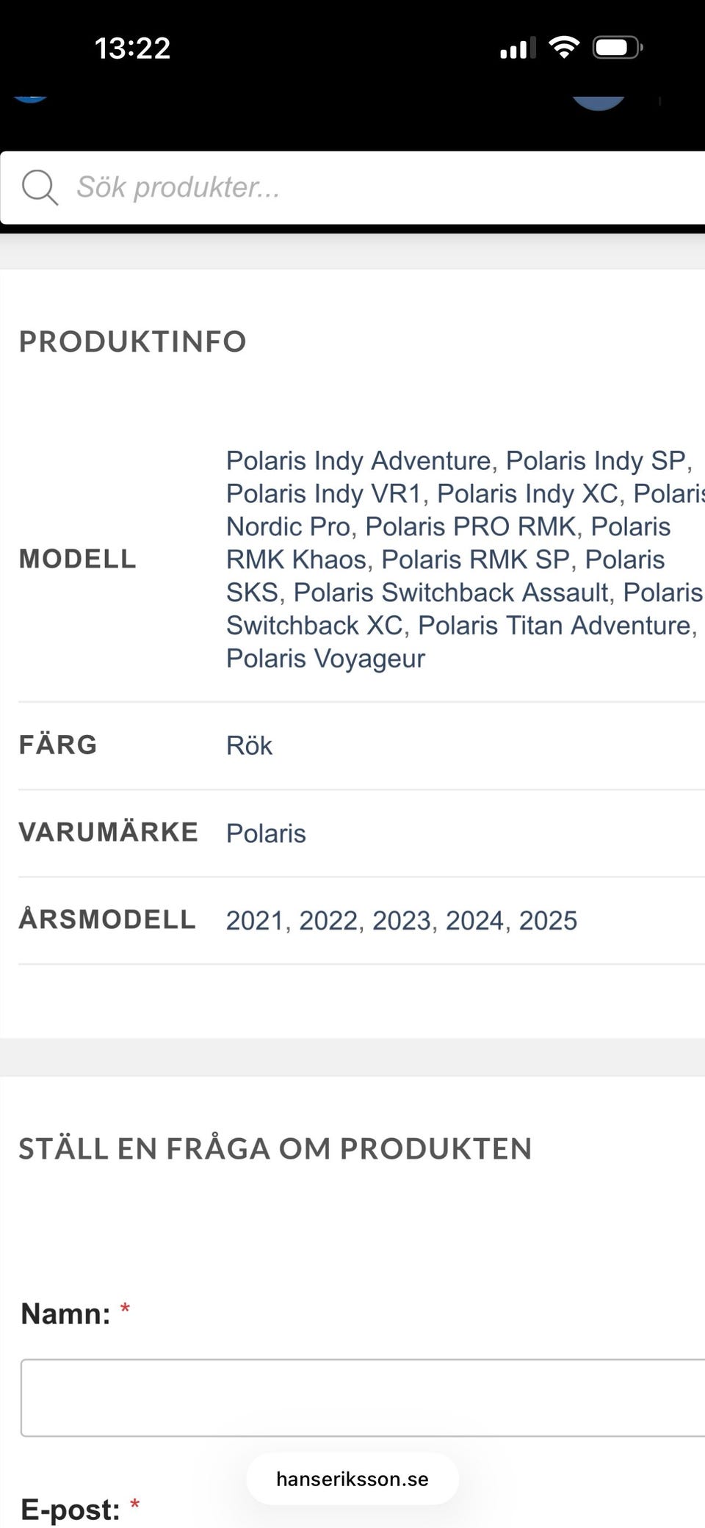Image resolution: width=705 pixels, height=1528 pixels.
Task: Open the Polaris brand value
Action: click(x=266, y=833)
